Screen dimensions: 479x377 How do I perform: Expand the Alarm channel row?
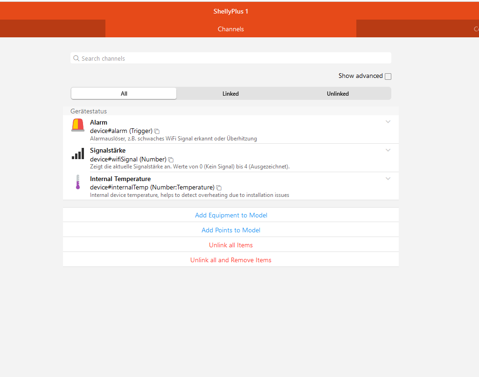click(x=388, y=122)
